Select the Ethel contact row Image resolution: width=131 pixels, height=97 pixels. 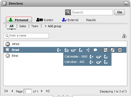tap(65, 56)
